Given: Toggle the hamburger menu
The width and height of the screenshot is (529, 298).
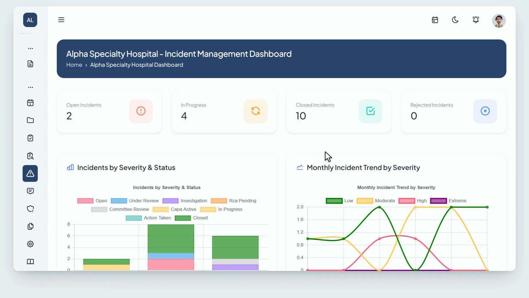Looking at the screenshot, I should click(x=61, y=20).
